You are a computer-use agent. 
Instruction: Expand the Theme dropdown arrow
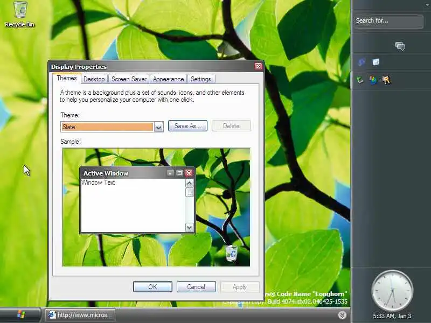click(x=158, y=127)
